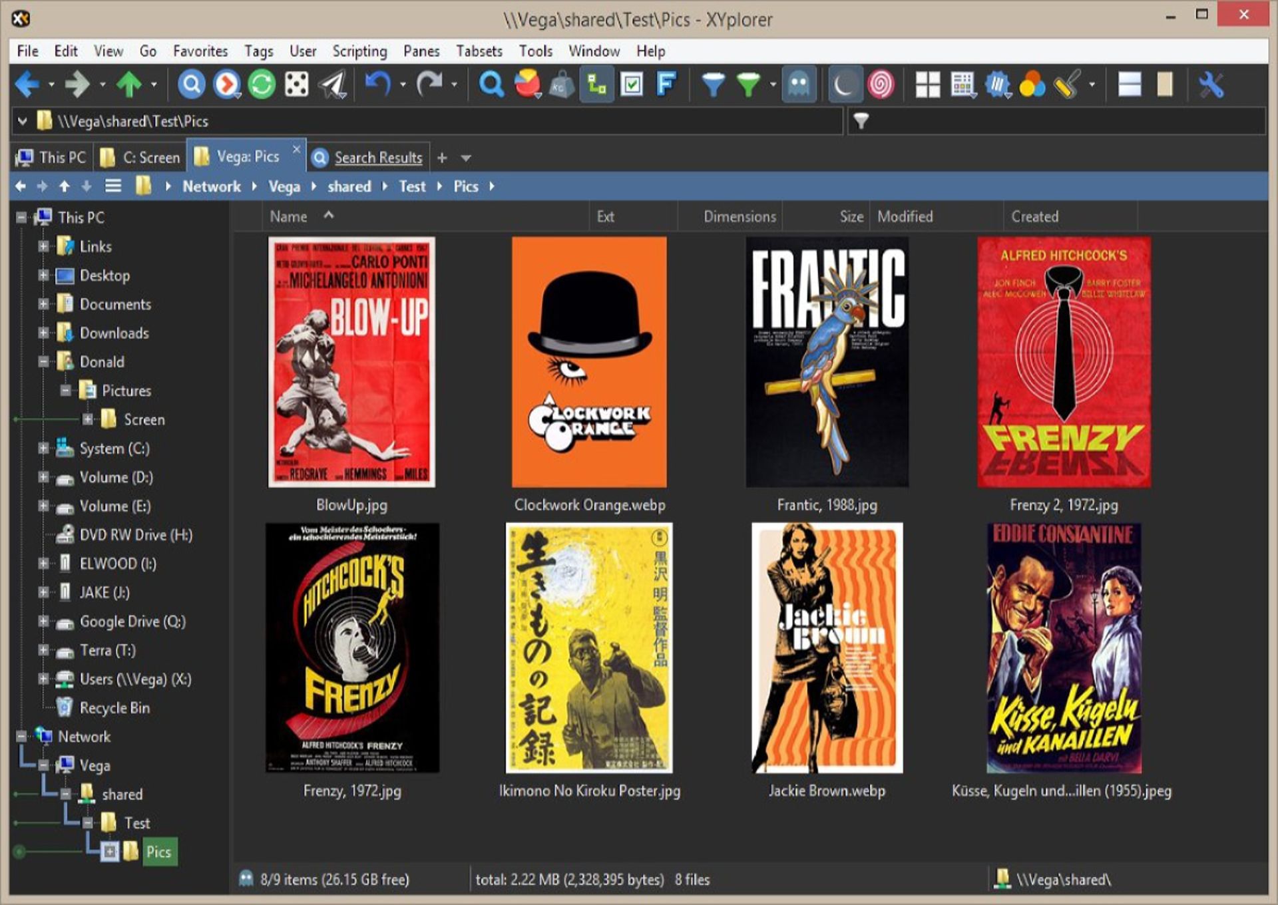Open the Undo dropdown arrow
This screenshot has width=1278, height=905.
click(x=402, y=85)
